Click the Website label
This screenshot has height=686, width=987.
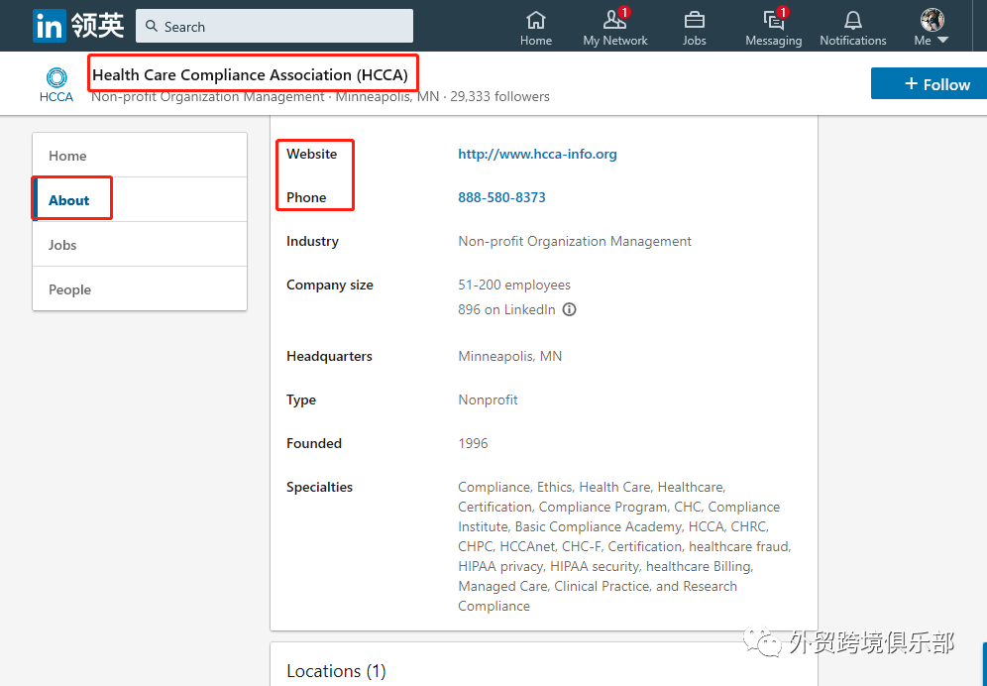[x=311, y=154]
